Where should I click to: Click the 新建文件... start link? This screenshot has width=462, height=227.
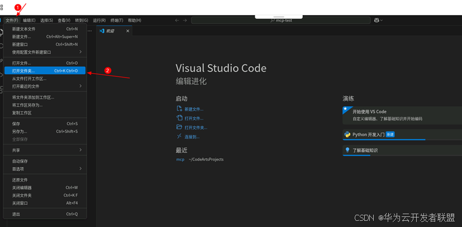click(194, 109)
